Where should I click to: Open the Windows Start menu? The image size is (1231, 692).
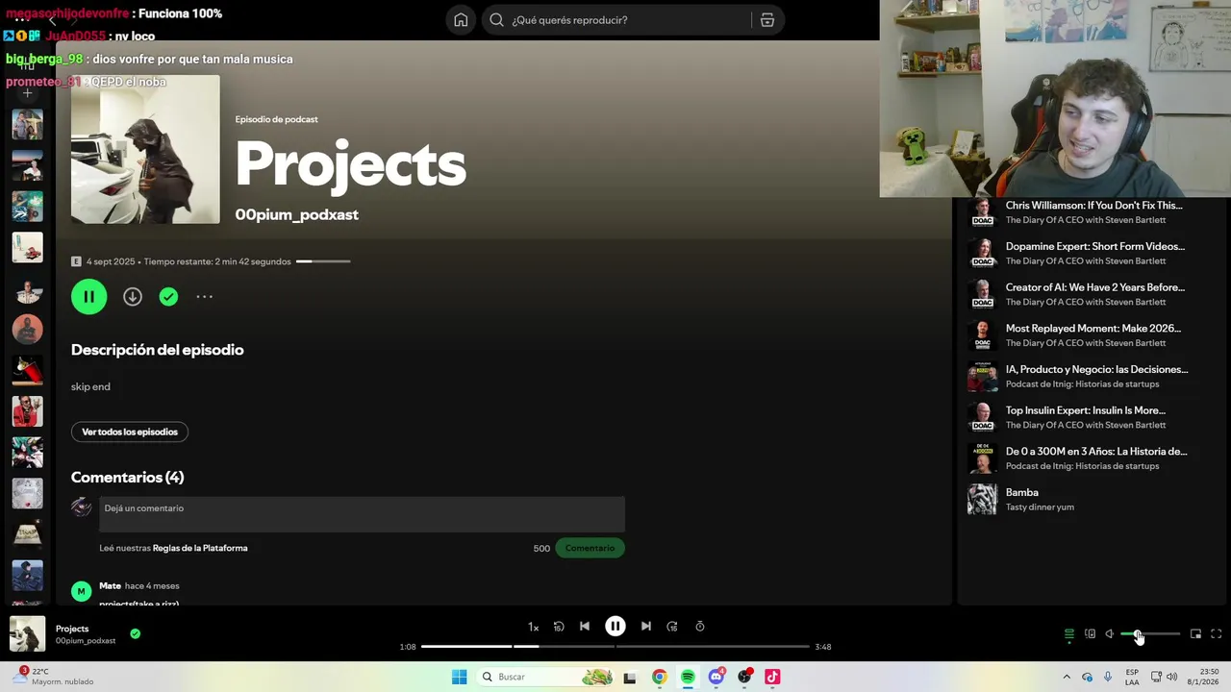coord(460,677)
